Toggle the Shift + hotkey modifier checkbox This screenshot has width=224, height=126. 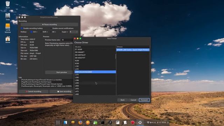(x=41, y=32)
